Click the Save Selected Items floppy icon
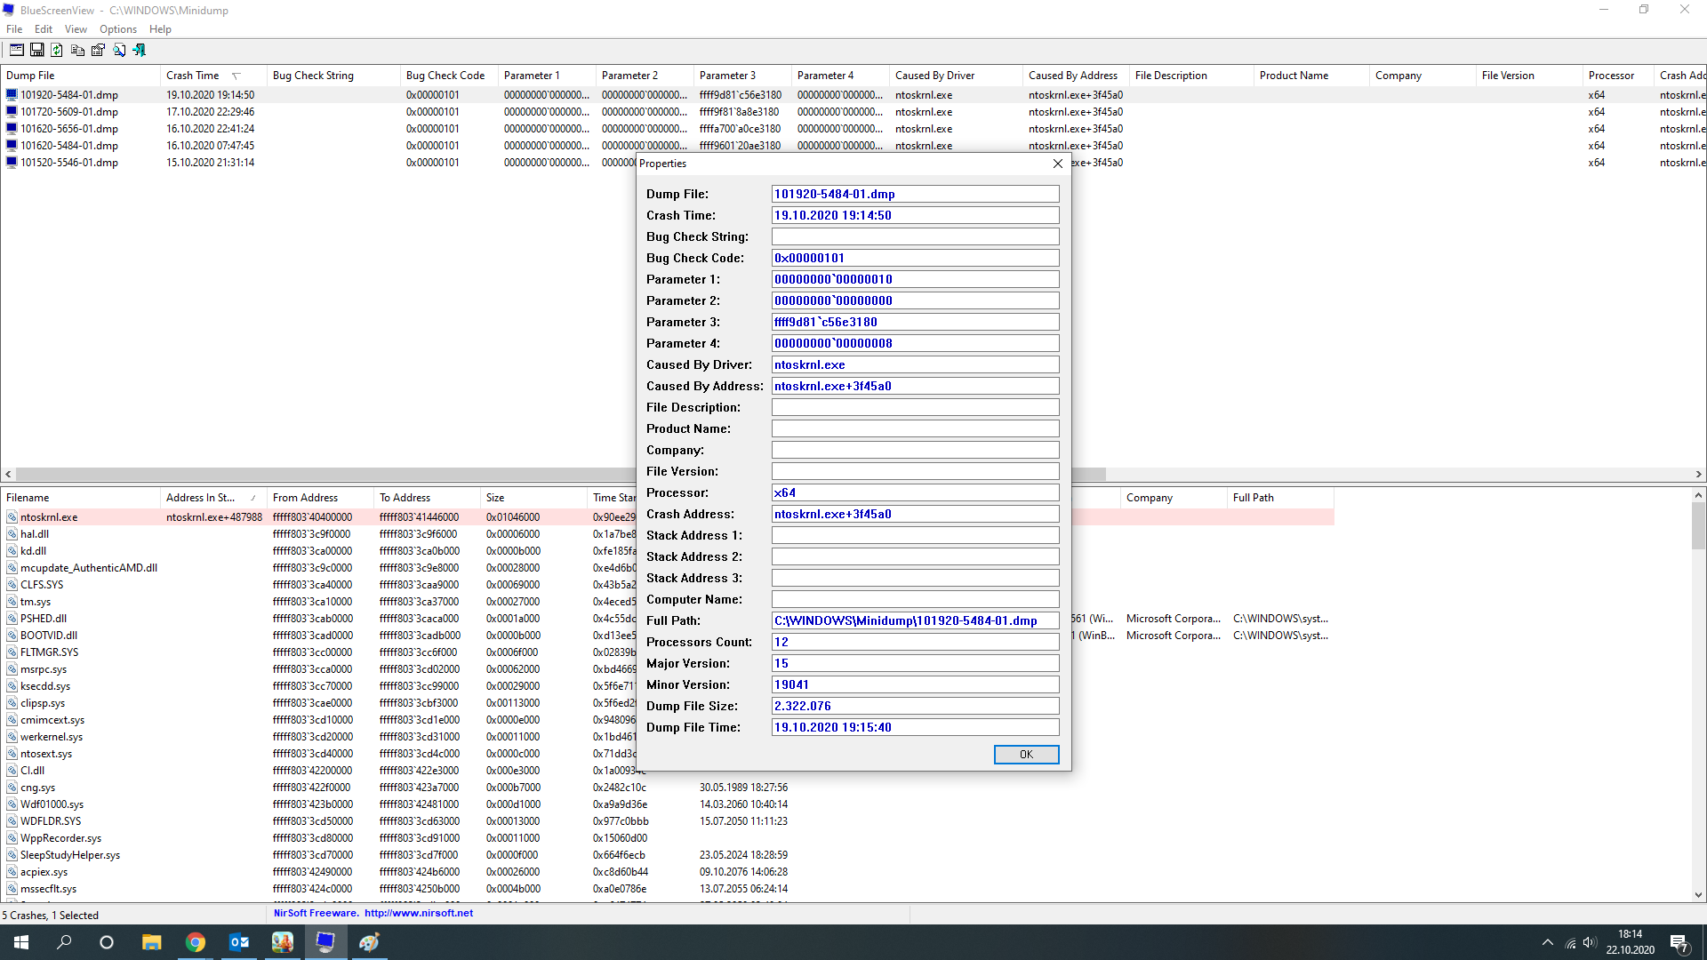Viewport: 1707px width, 960px height. (x=37, y=51)
